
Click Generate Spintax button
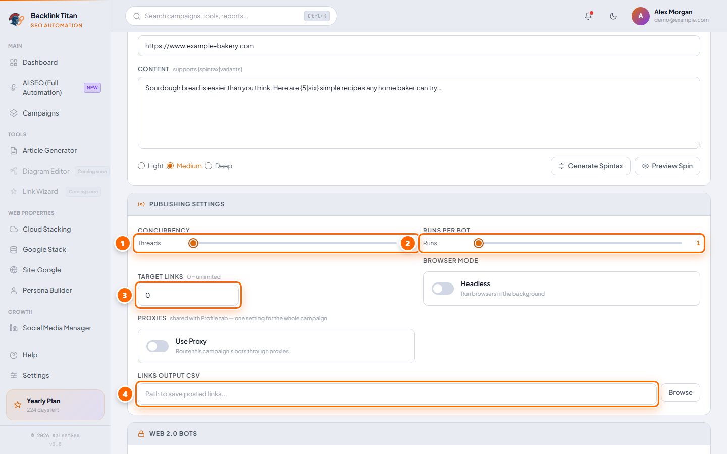591,166
